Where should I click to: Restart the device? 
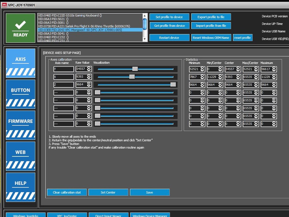169,38
